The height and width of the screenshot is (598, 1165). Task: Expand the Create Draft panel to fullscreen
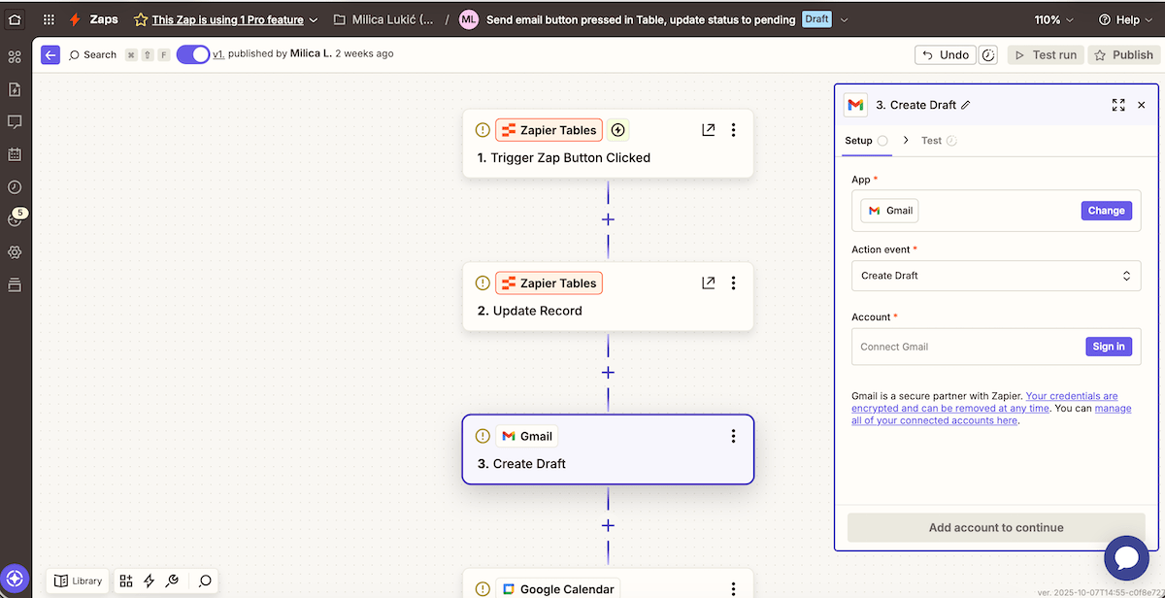point(1117,105)
